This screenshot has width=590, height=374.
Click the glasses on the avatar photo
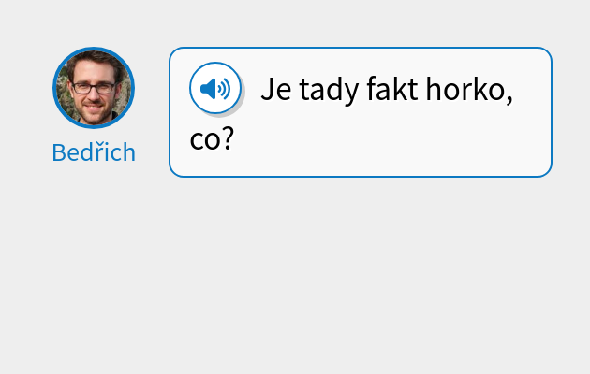click(94, 88)
